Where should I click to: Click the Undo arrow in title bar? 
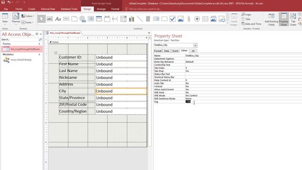[9, 2]
